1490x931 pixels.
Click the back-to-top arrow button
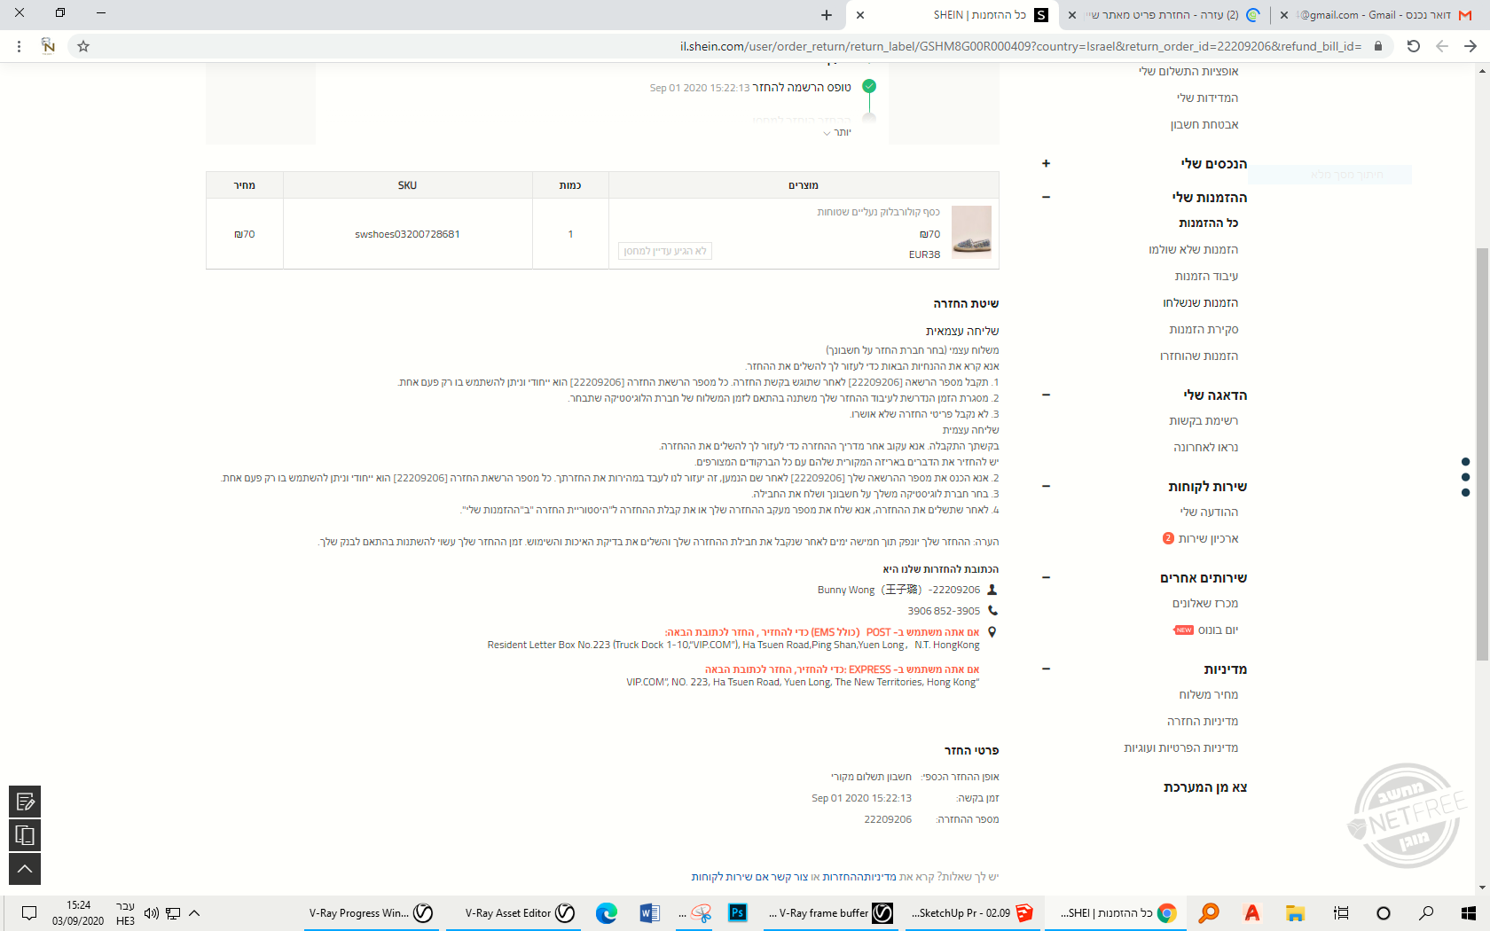[25, 869]
